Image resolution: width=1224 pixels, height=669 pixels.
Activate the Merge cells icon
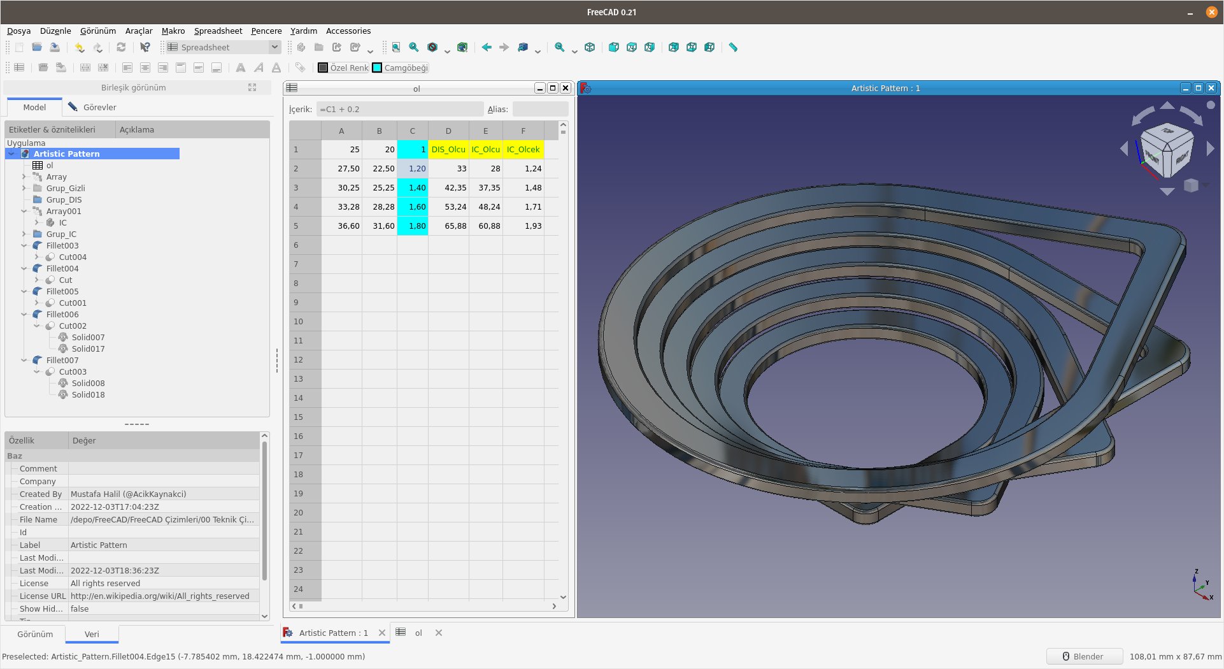[x=85, y=67]
